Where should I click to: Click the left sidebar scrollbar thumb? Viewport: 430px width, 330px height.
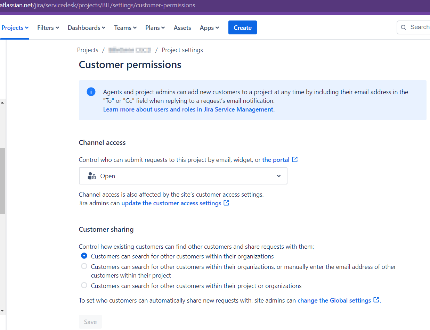2,181
